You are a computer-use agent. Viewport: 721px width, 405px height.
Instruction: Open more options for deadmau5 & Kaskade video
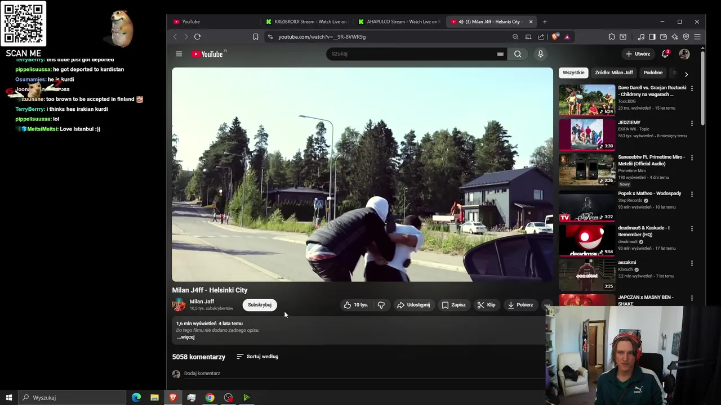[x=692, y=229]
